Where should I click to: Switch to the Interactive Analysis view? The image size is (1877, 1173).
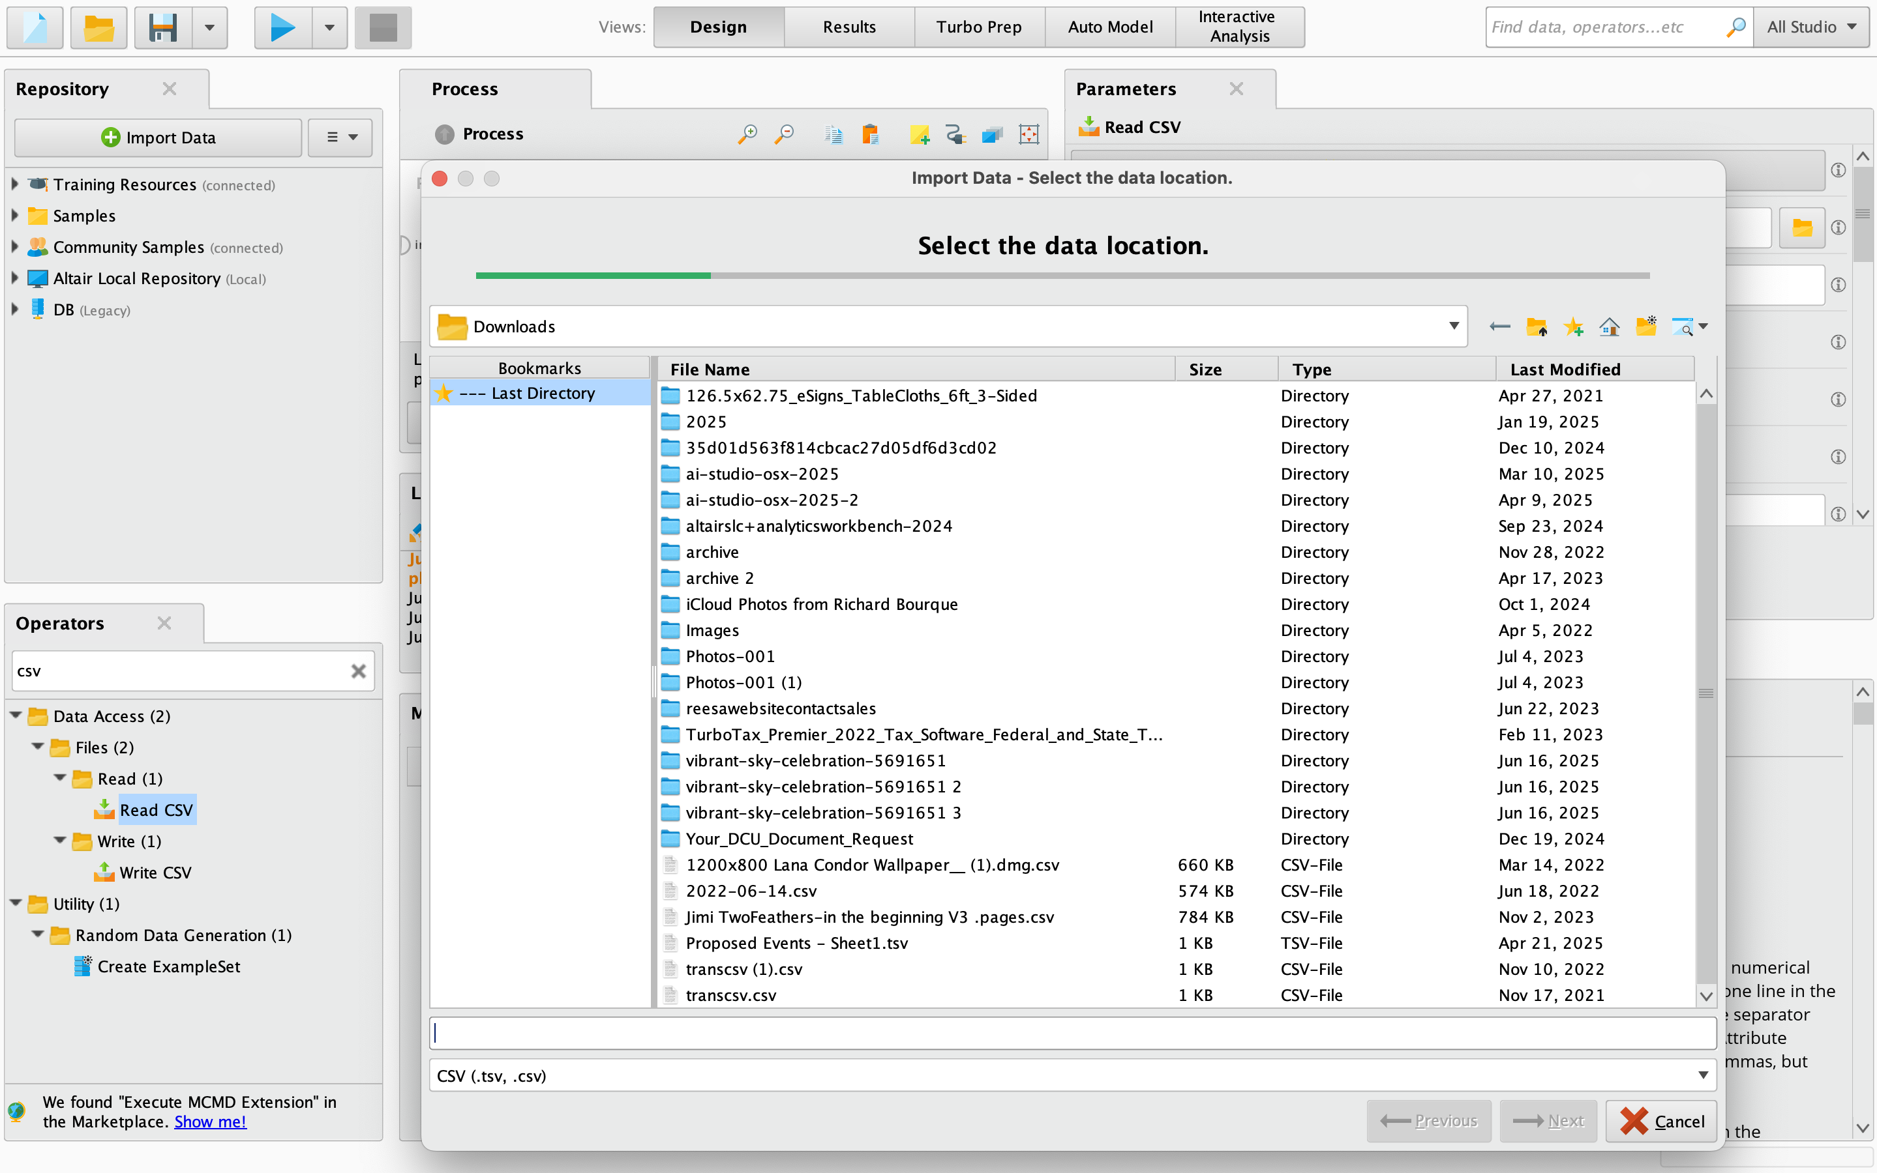[x=1240, y=27]
